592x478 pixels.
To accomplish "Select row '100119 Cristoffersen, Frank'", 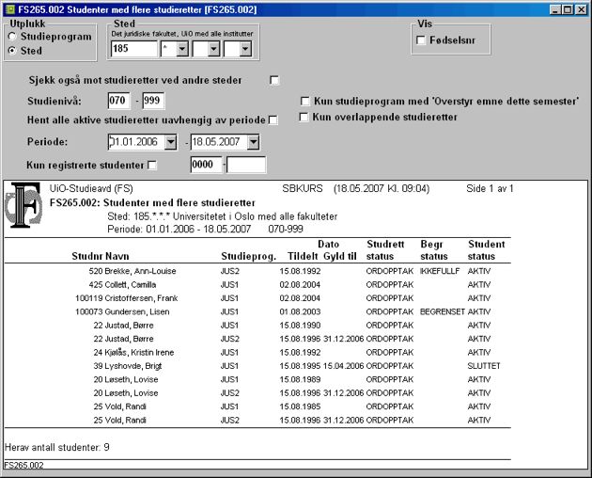I will pyautogui.click(x=257, y=298).
